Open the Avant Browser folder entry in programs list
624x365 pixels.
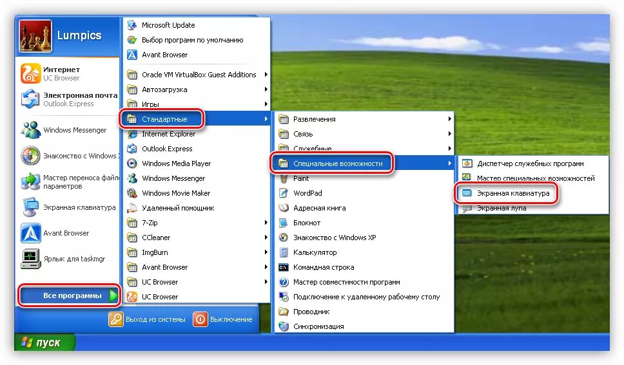[x=197, y=267]
